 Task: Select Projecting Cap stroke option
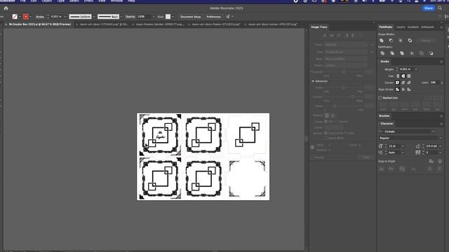[x=409, y=76]
